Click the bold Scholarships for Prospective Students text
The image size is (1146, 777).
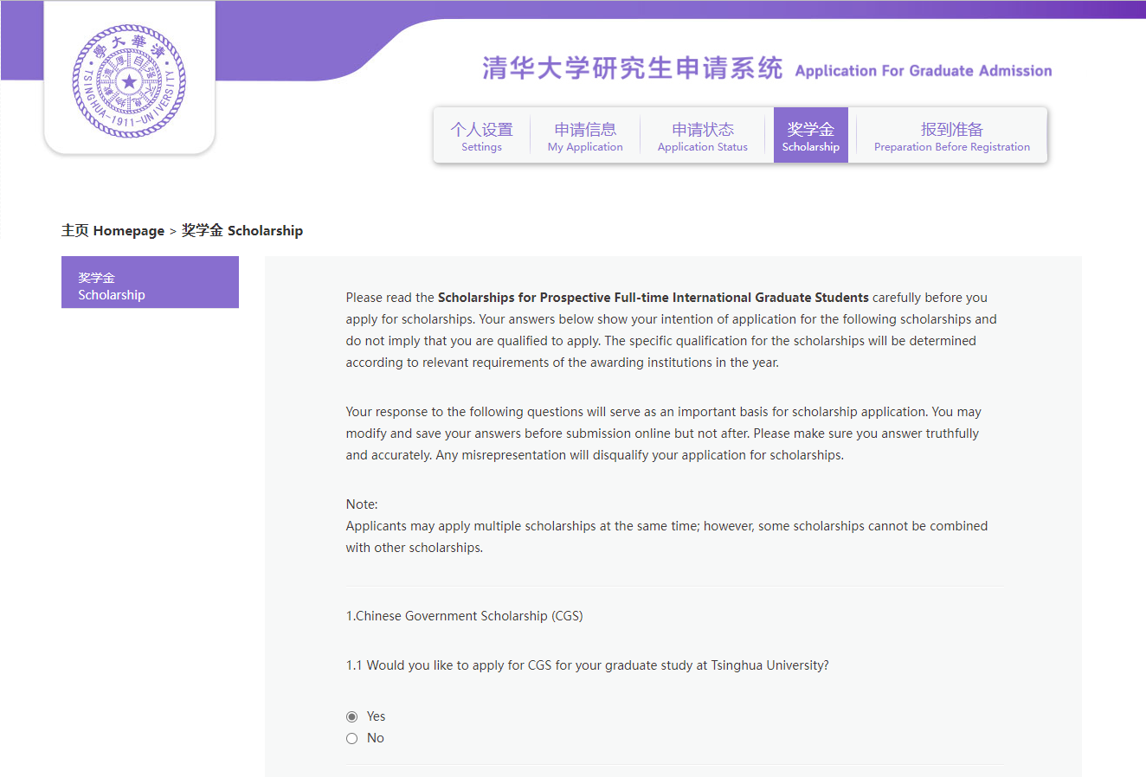pos(653,298)
